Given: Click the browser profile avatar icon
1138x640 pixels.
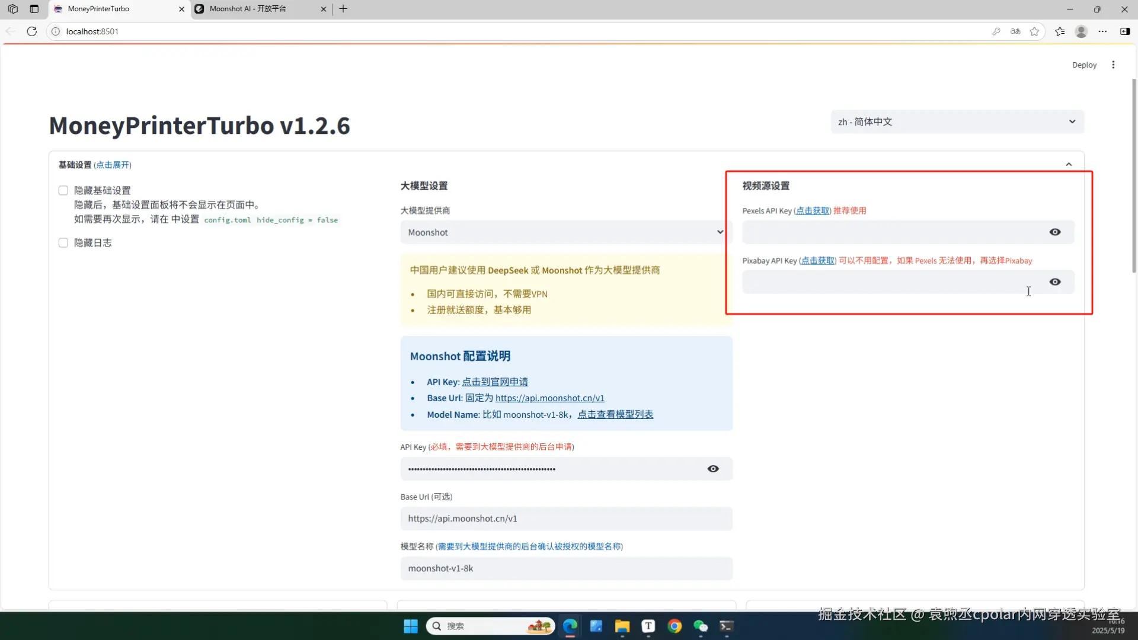Looking at the screenshot, I should [x=1081, y=31].
